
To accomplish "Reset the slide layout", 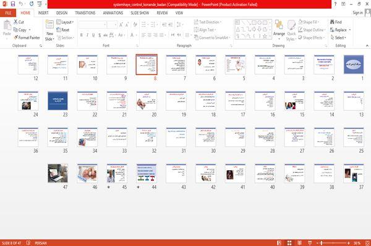I will coord(63,30).
